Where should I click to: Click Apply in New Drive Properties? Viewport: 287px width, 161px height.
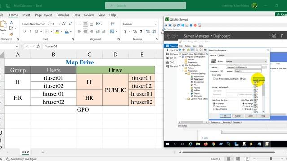(251, 116)
